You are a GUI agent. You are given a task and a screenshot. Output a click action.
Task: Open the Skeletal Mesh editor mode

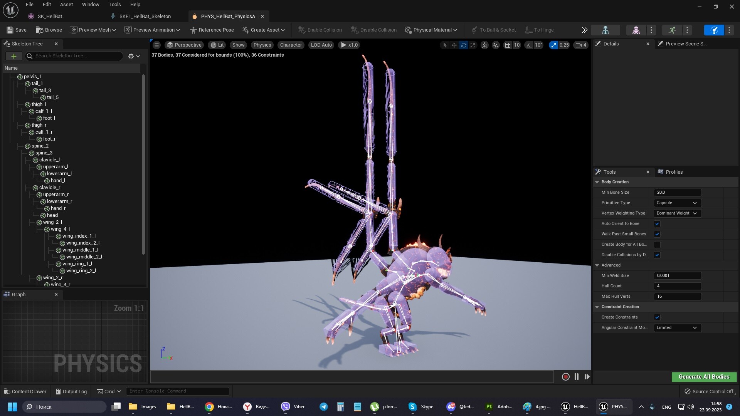pos(636,30)
